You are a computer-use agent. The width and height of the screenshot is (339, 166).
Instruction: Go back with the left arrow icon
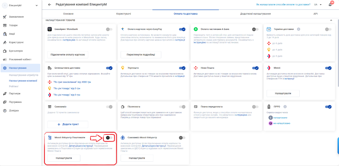tap(50, 5)
